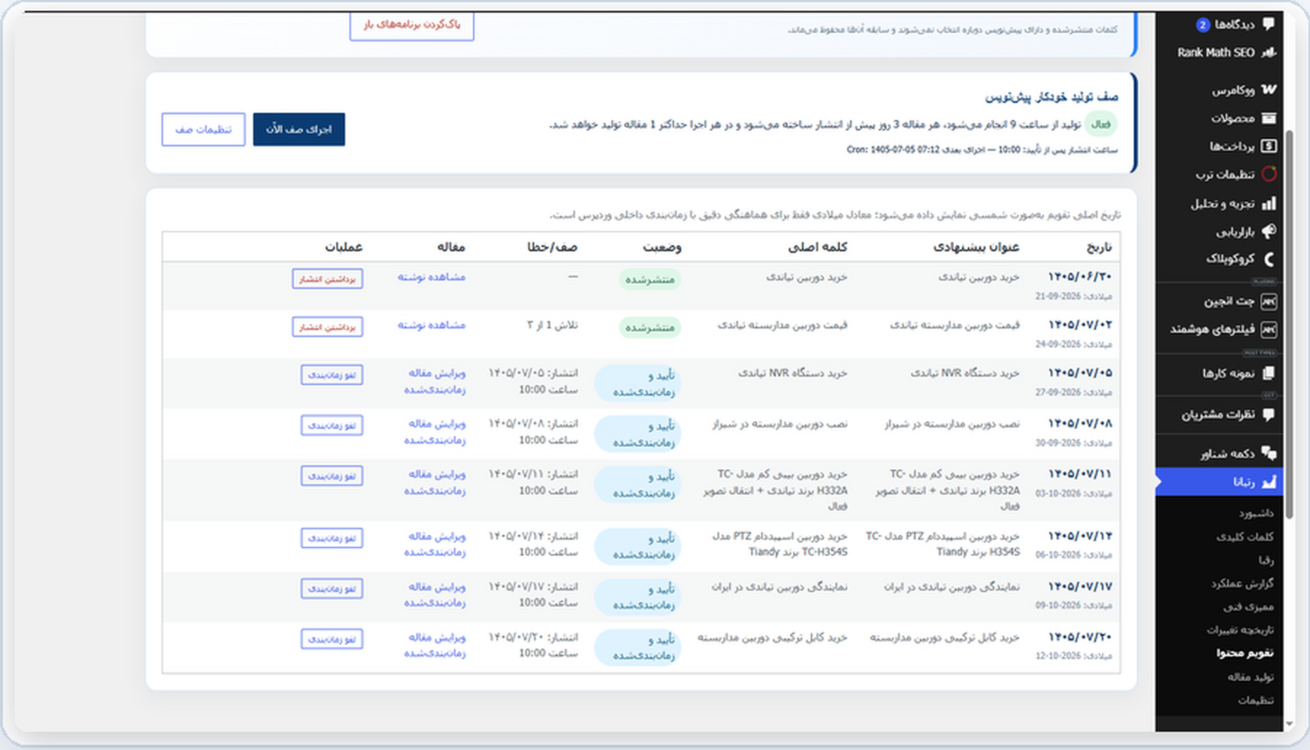Screen dimensions: 1310x750
Task: Click the scrollbar down arrow
Action: click(x=1290, y=724)
